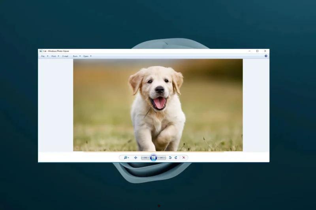This screenshot has height=210, width=316.
Task: Click the zoom magnifier icon
Action: (x=125, y=158)
